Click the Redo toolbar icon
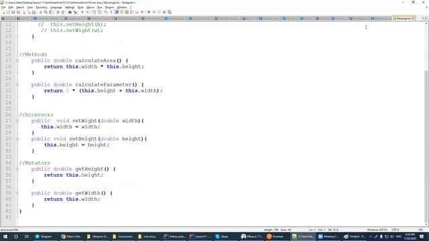429x241 pixels. (x=63, y=12)
